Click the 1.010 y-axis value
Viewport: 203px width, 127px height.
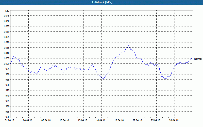[x=7, y=53]
